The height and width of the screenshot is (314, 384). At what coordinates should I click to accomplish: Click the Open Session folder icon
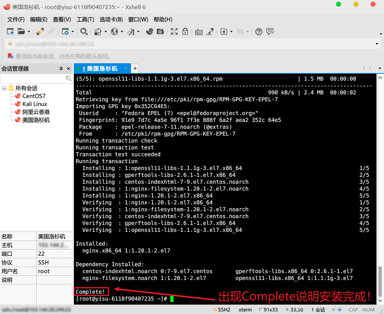pyautogui.click(x=21, y=31)
